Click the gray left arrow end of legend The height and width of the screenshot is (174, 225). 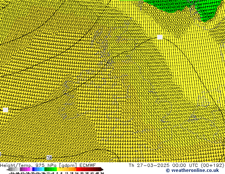pos(8,169)
